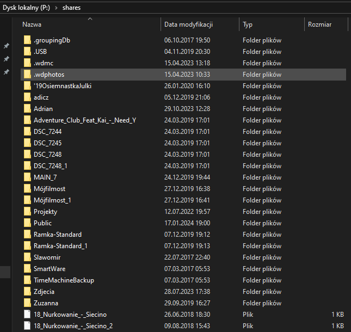
Task: Toggle sort direction arrow above Nazwa
Action: tap(90, 19)
